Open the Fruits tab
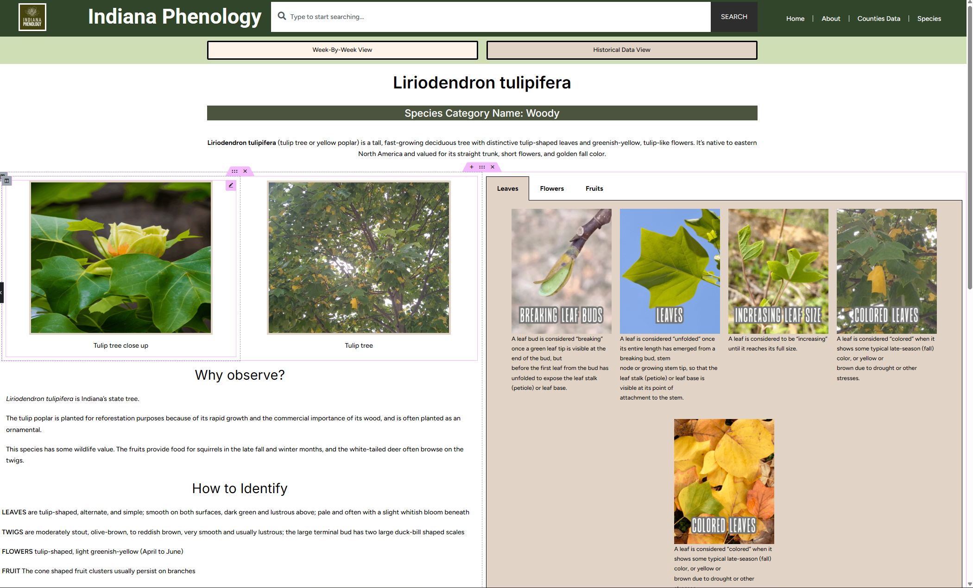Viewport: 973px width, 588px height. (x=594, y=188)
